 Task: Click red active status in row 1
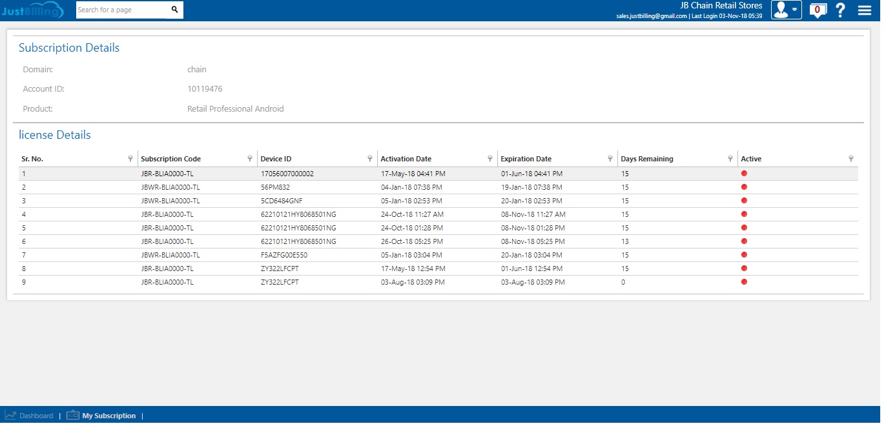tap(744, 173)
